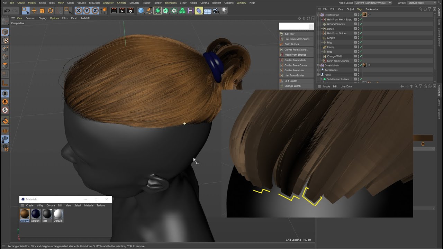This screenshot has width=443, height=249.
Task: Activate the Move tool
Action: pos(34,11)
